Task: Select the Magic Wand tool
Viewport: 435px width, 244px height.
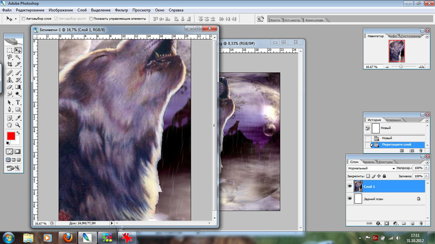Action: click(x=18, y=57)
